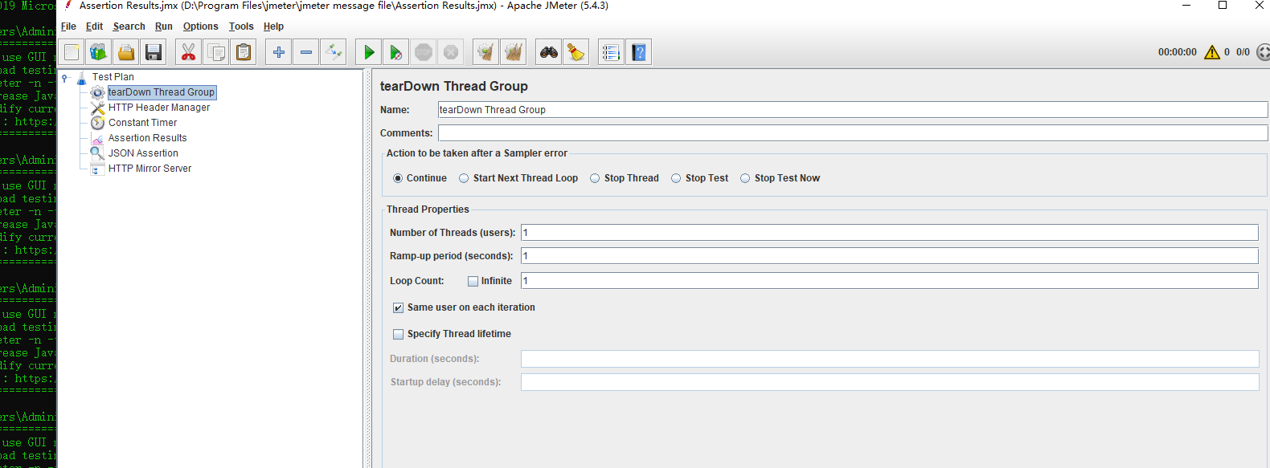Viewport: 1270px width, 468px height.
Task: Click the Copy icon in the toolbar
Action: [215, 52]
